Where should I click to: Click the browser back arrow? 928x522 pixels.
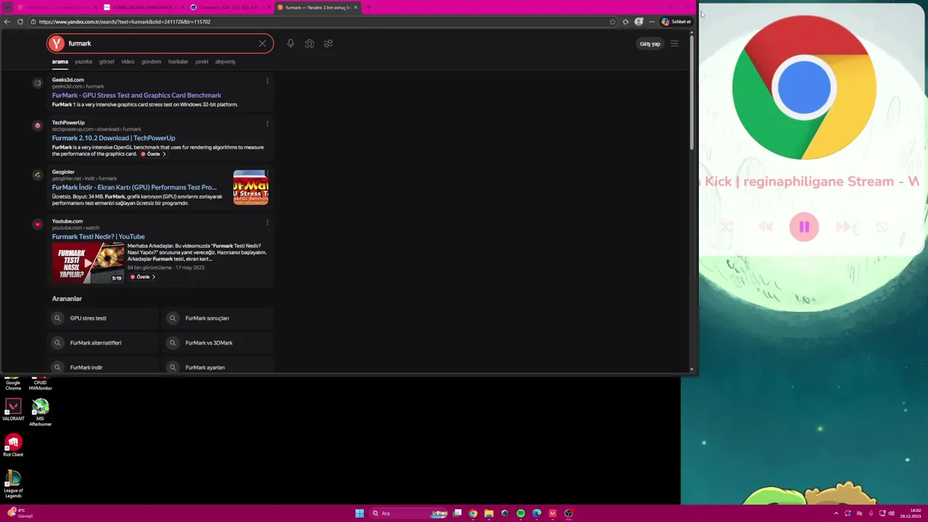[7, 22]
